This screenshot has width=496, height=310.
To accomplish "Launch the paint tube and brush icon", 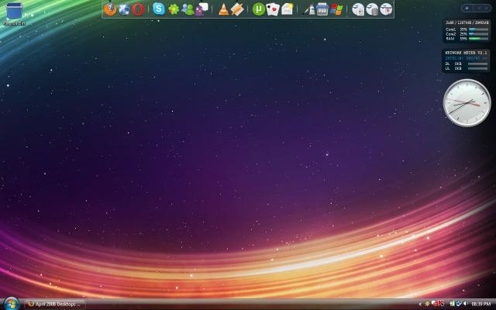I will [x=308, y=9].
